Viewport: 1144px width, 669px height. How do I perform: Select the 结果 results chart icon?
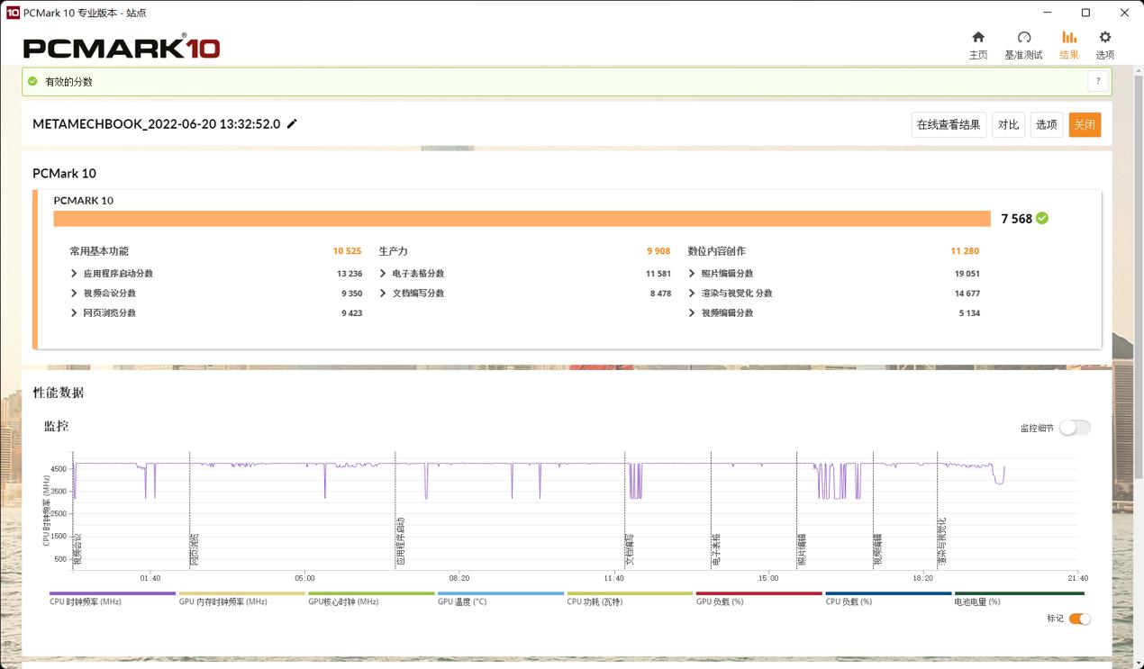point(1069,38)
